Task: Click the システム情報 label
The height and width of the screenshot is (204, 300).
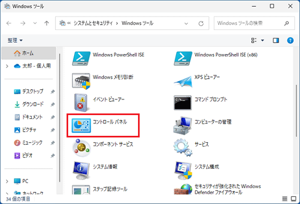Action: (x=105, y=167)
